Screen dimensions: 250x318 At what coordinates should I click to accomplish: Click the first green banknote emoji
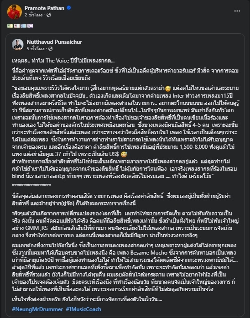pos(10,26)
